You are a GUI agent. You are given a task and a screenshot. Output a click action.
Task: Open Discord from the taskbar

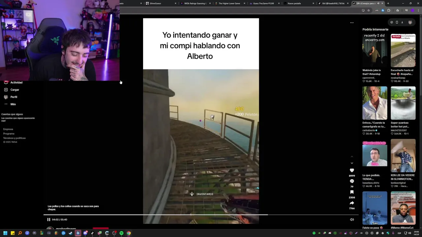85,233
